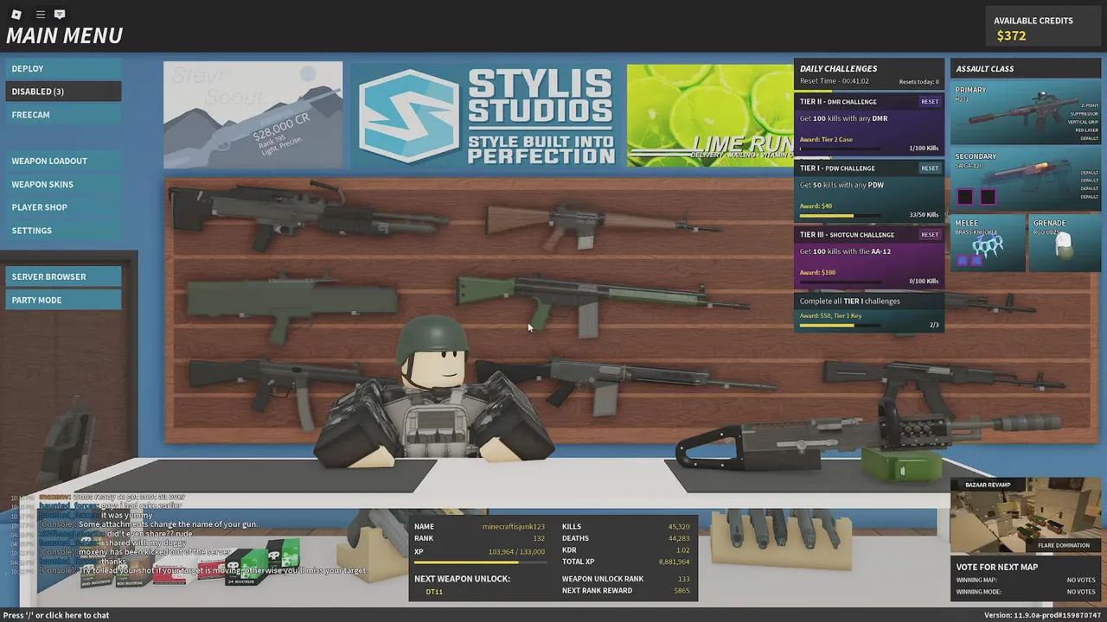1107x622 pixels.
Task: Click the Winning Mode 'No Votes' row
Action: point(1026,592)
